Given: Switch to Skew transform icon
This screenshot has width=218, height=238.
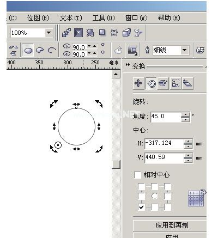Looking at the screenshot, I should (187, 83).
